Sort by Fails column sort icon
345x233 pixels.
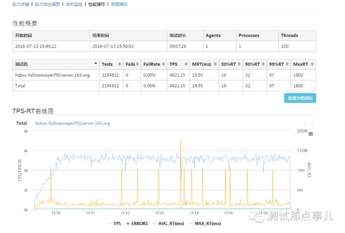tap(137, 64)
